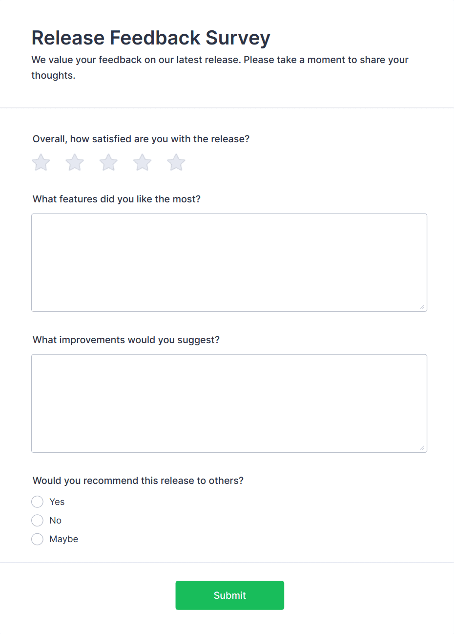Click the "Yes" option label text
Viewport: 454px width, 634px height.
57,502
